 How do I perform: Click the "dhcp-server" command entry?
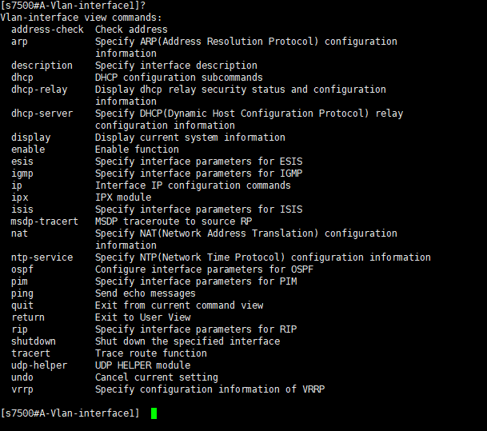pyautogui.click(x=42, y=114)
